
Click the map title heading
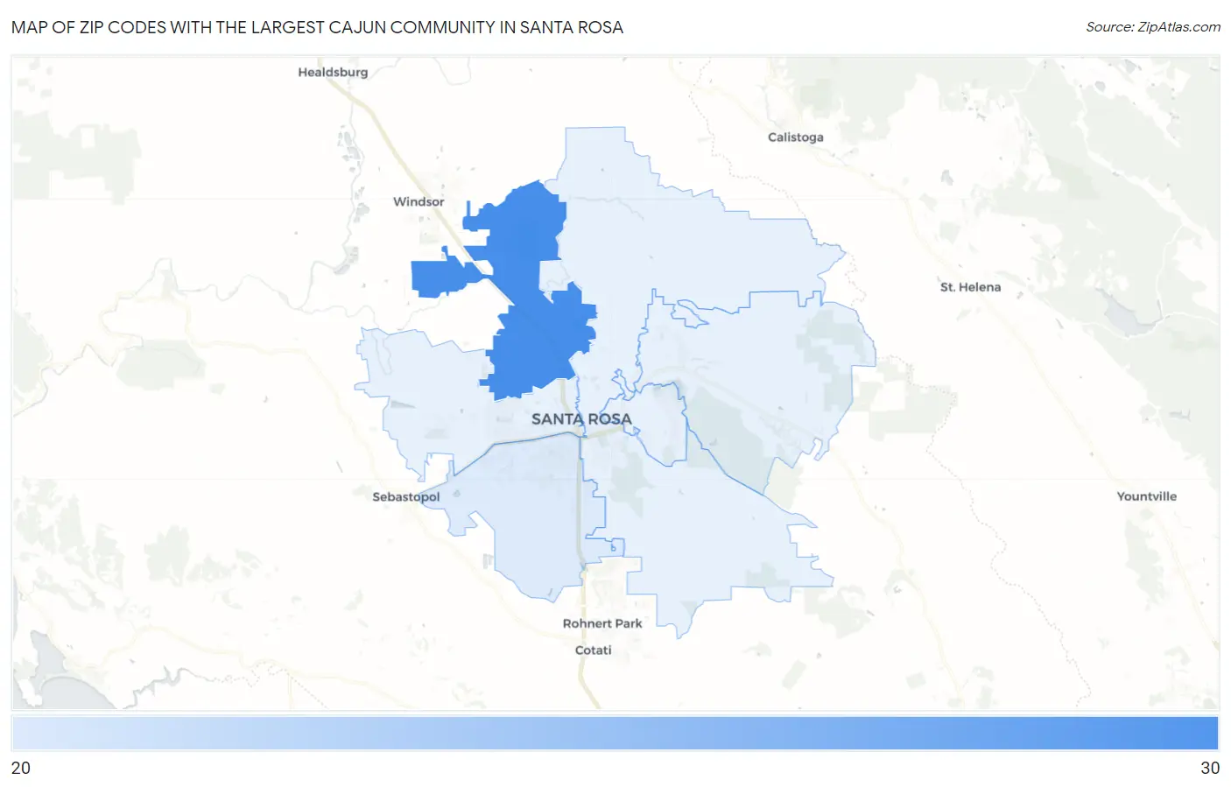coord(317,27)
